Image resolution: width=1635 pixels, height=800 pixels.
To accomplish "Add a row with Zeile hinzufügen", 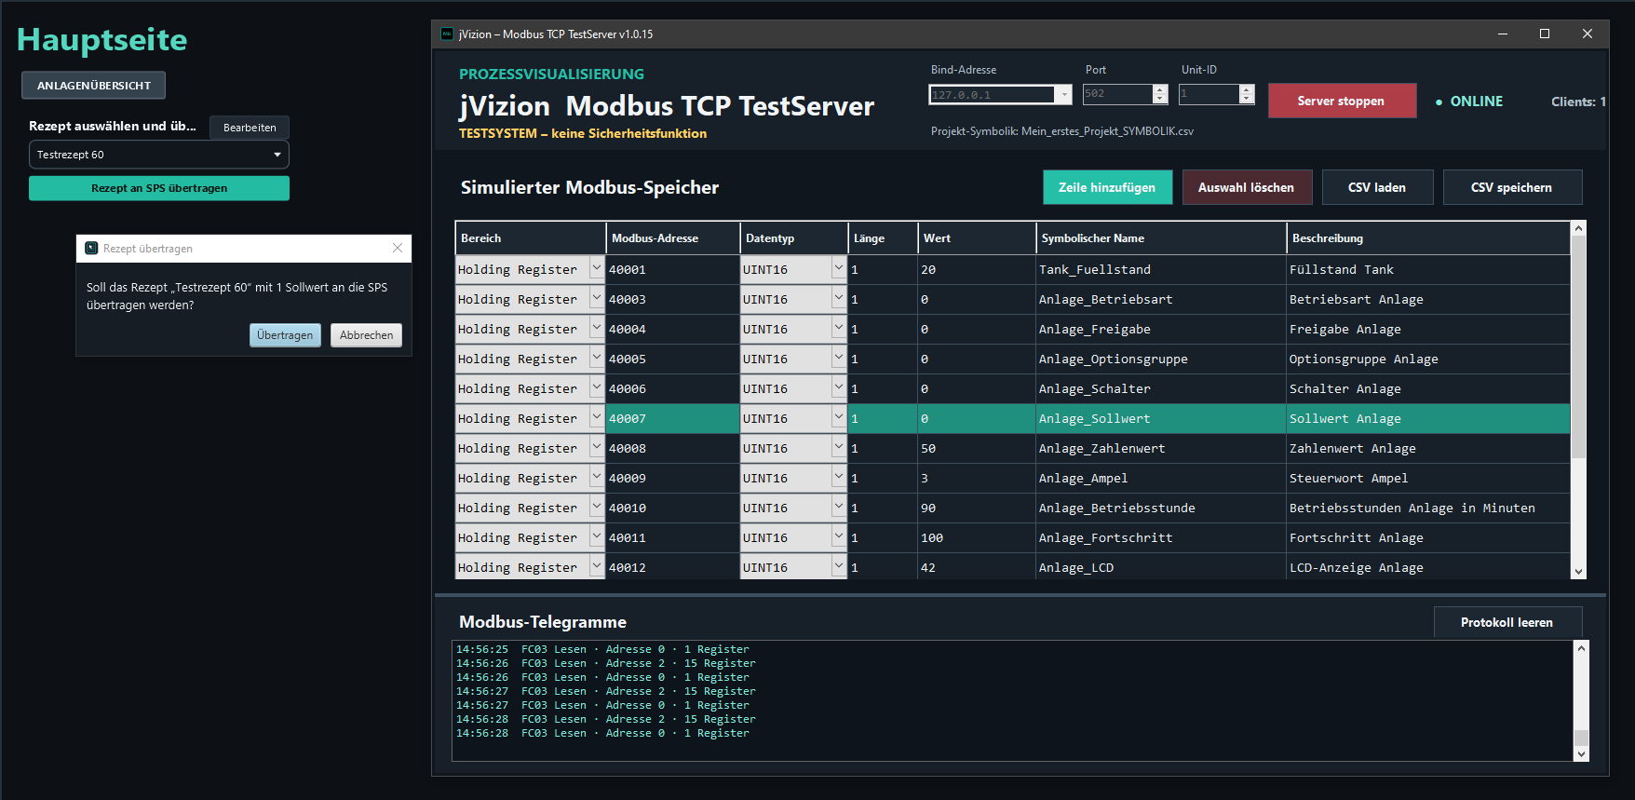I will point(1107,187).
